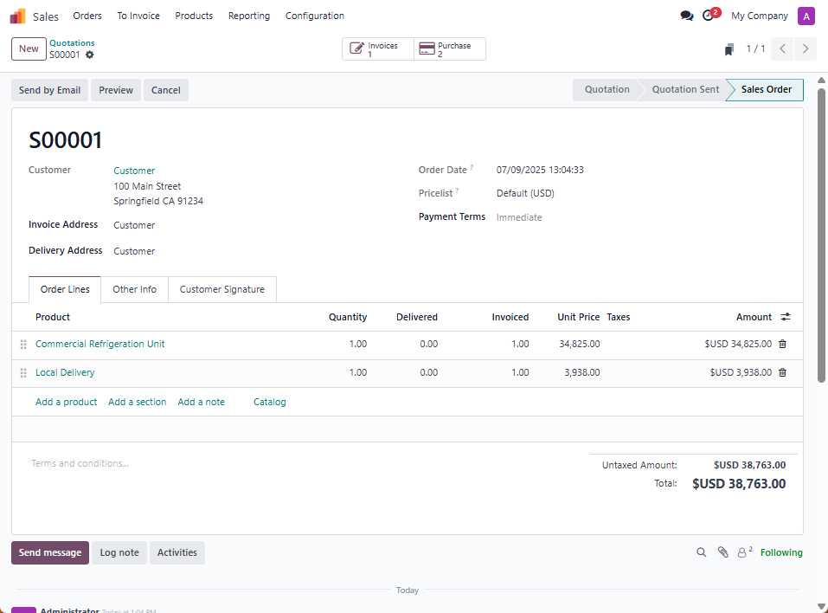Expand the Reporting menu
The height and width of the screenshot is (613, 828).
pos(248,16)
